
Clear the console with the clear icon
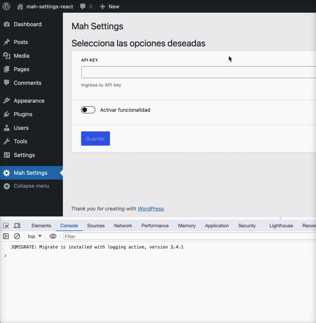(x=17, y=236)
